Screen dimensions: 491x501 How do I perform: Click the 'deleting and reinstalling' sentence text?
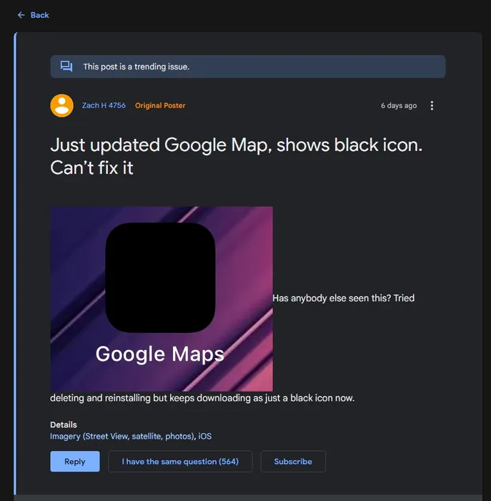(x=202, y=398)
